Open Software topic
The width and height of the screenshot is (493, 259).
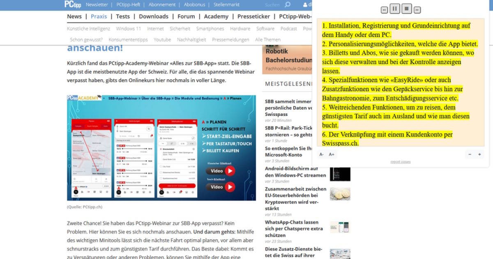(x=265, y=29)
